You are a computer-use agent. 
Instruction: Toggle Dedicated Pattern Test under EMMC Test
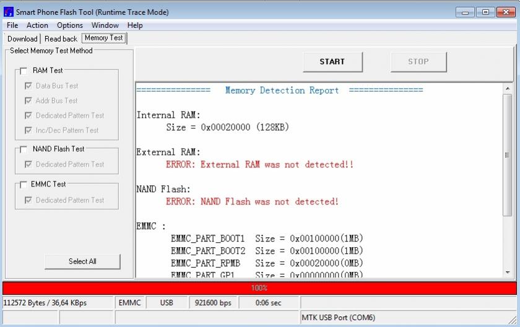(x=28, y=200)
